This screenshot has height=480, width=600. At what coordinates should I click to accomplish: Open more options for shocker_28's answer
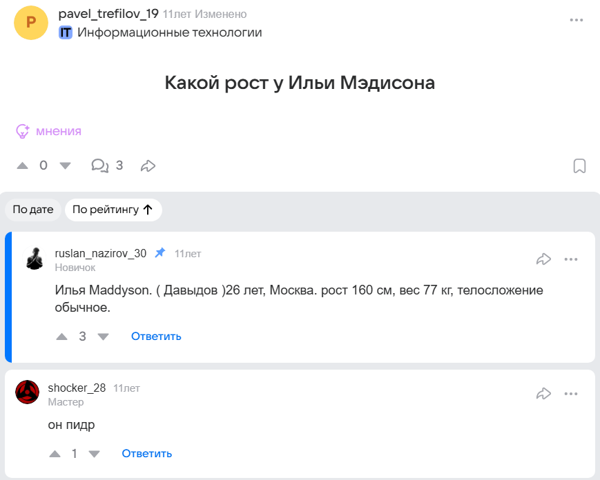[x=571, y=394]
